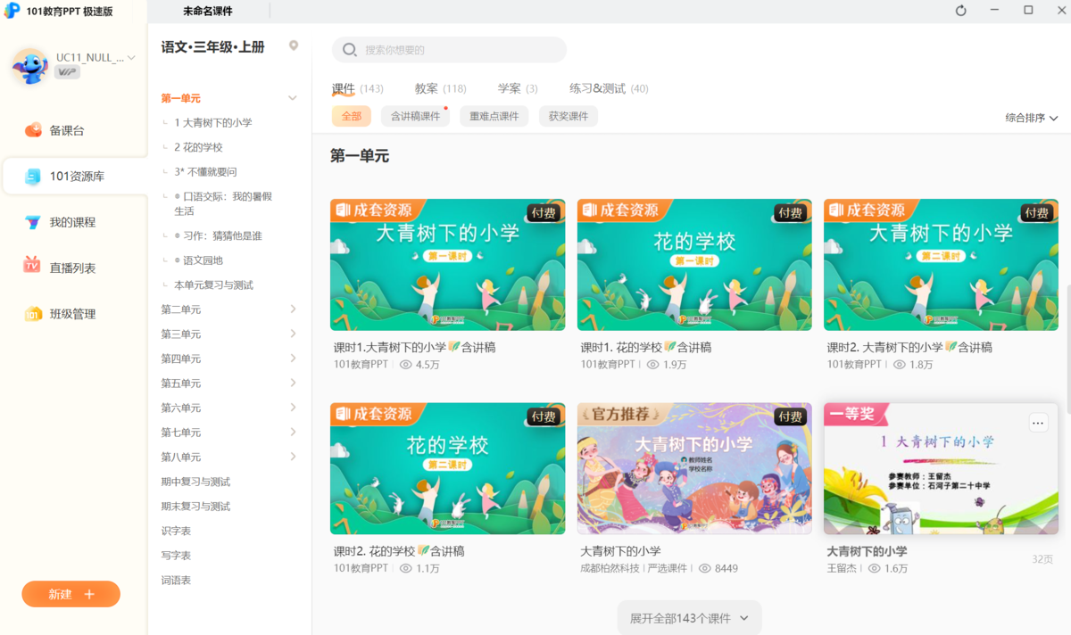Click the search input box 搜索你想要的
Image resolution: width=1071 pixels, height=635 pixels.
point(448,49)
